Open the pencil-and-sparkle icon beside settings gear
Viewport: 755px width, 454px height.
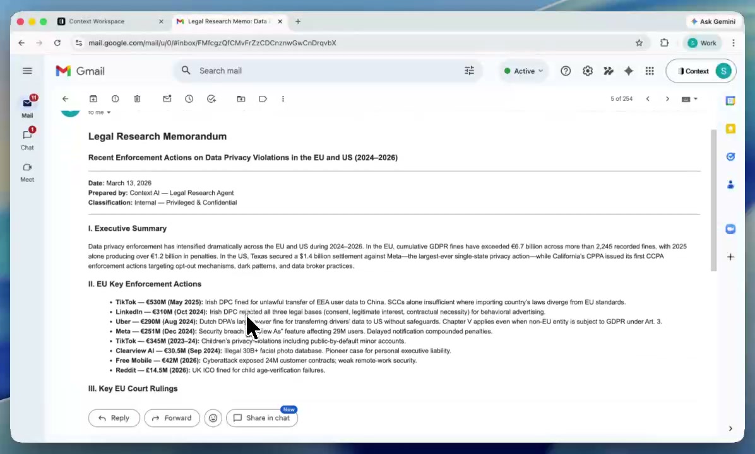(609, 71)
